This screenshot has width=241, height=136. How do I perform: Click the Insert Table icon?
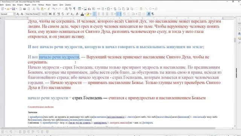click(79, 9)
